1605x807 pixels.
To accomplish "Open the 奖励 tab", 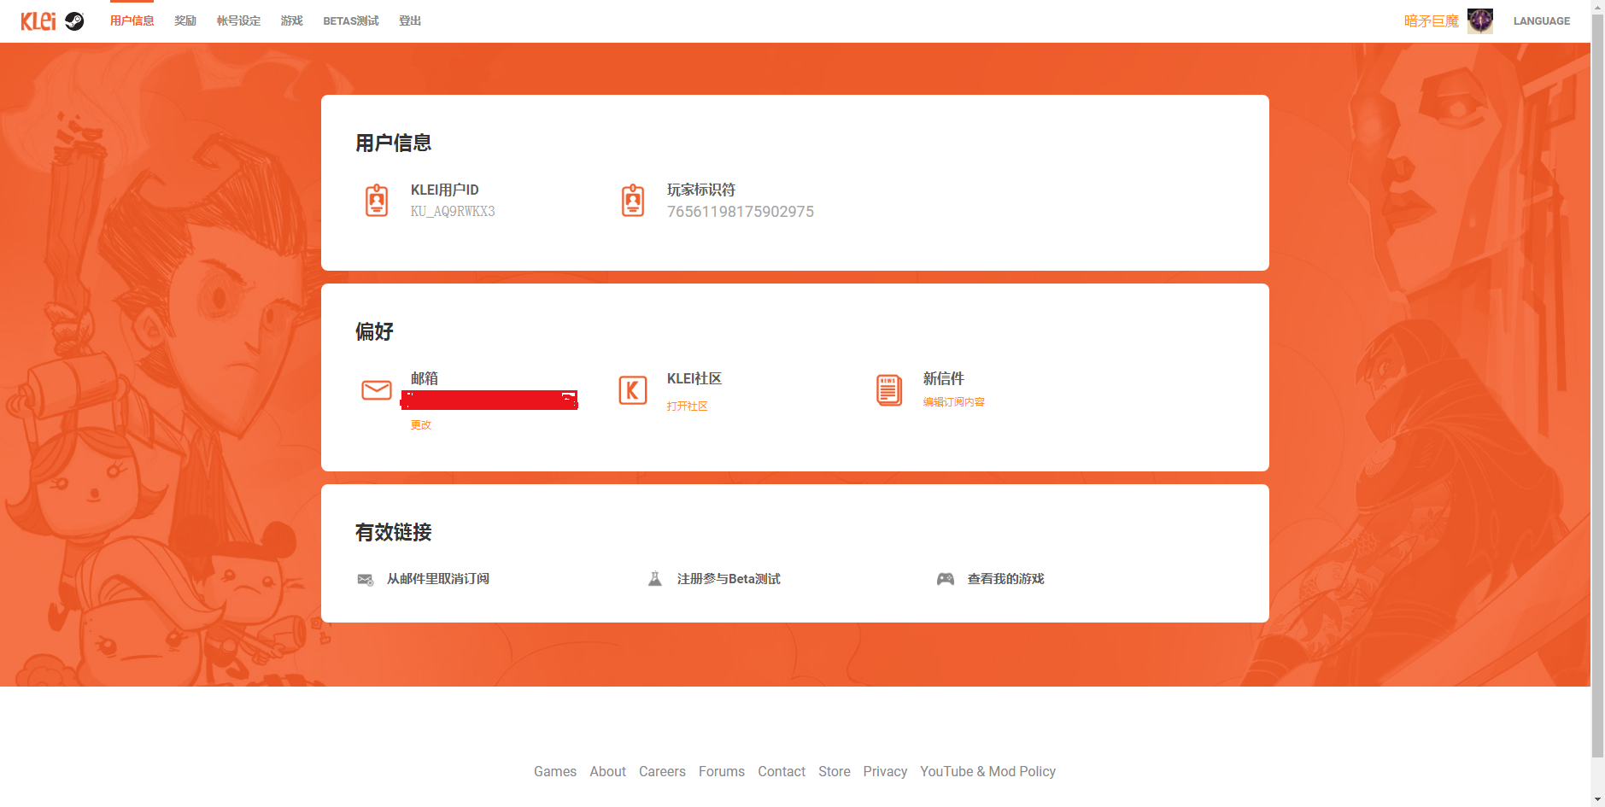I will 185,21.
